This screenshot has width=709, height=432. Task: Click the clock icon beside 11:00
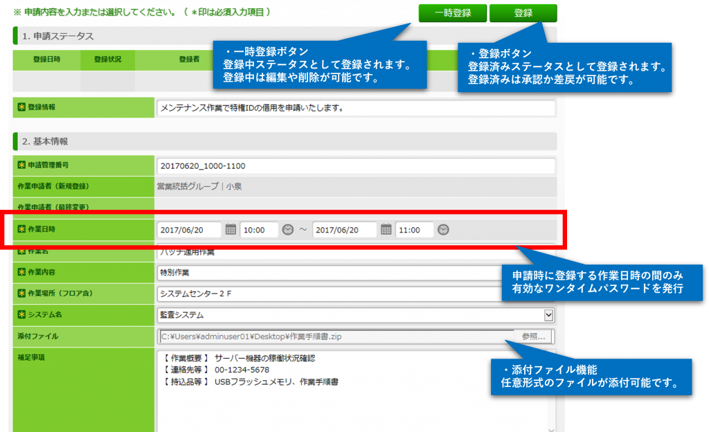tap(444, 230)
